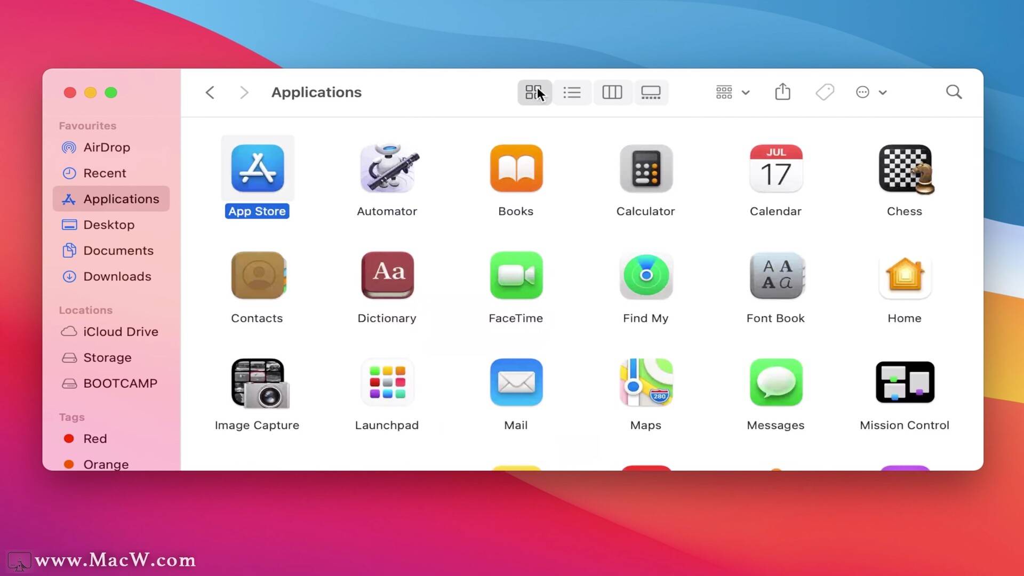The height and width of the screenshot is (576, 1024).
Task: Select the FaceTime app icon
Action: [516, 275]
